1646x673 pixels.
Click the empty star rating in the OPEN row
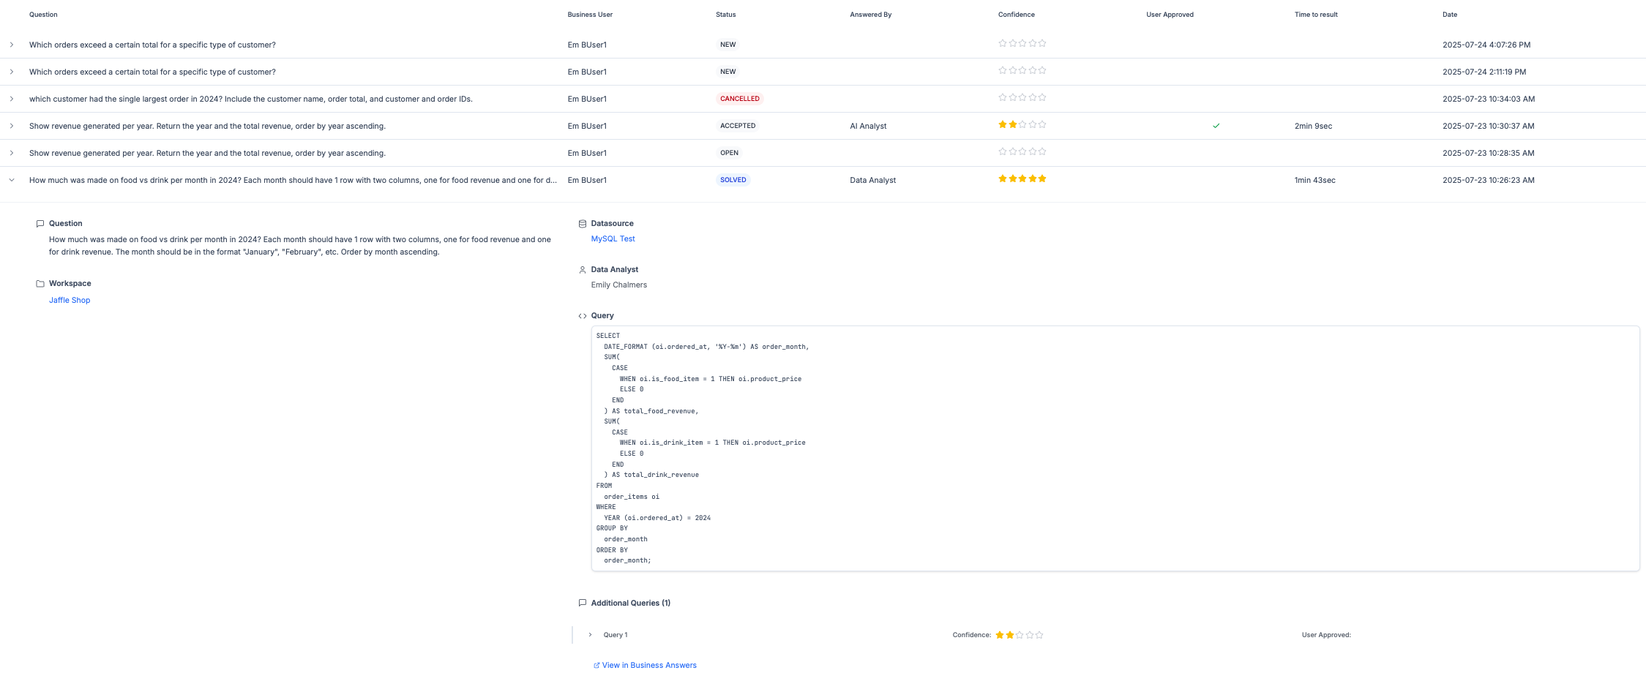[x=1022, y=152]
